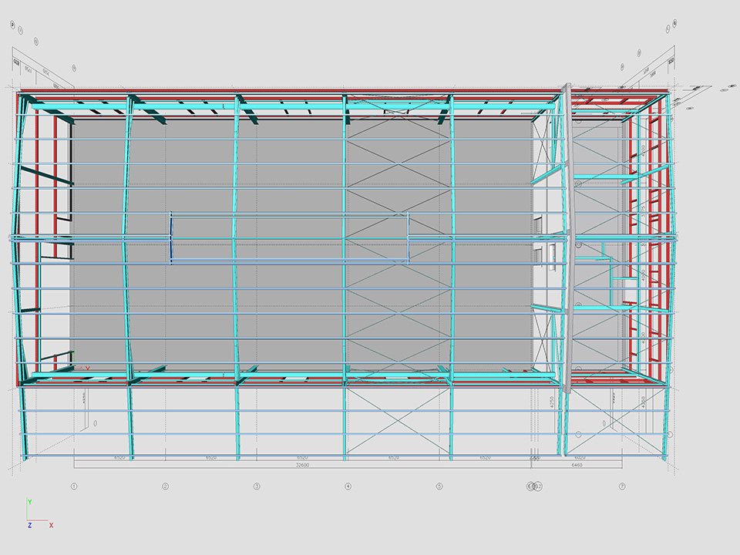Screen dimensions: 740x555
Task: Click grid bubble 3 on the bottom axis
Action: 257,486
